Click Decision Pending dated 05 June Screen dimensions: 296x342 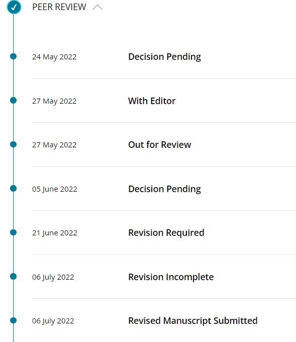coord(164,189)
